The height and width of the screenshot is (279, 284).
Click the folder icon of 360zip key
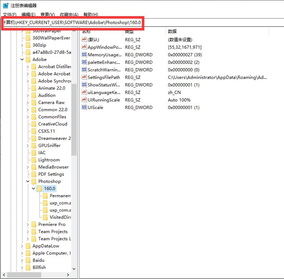(x=28, y=45)
